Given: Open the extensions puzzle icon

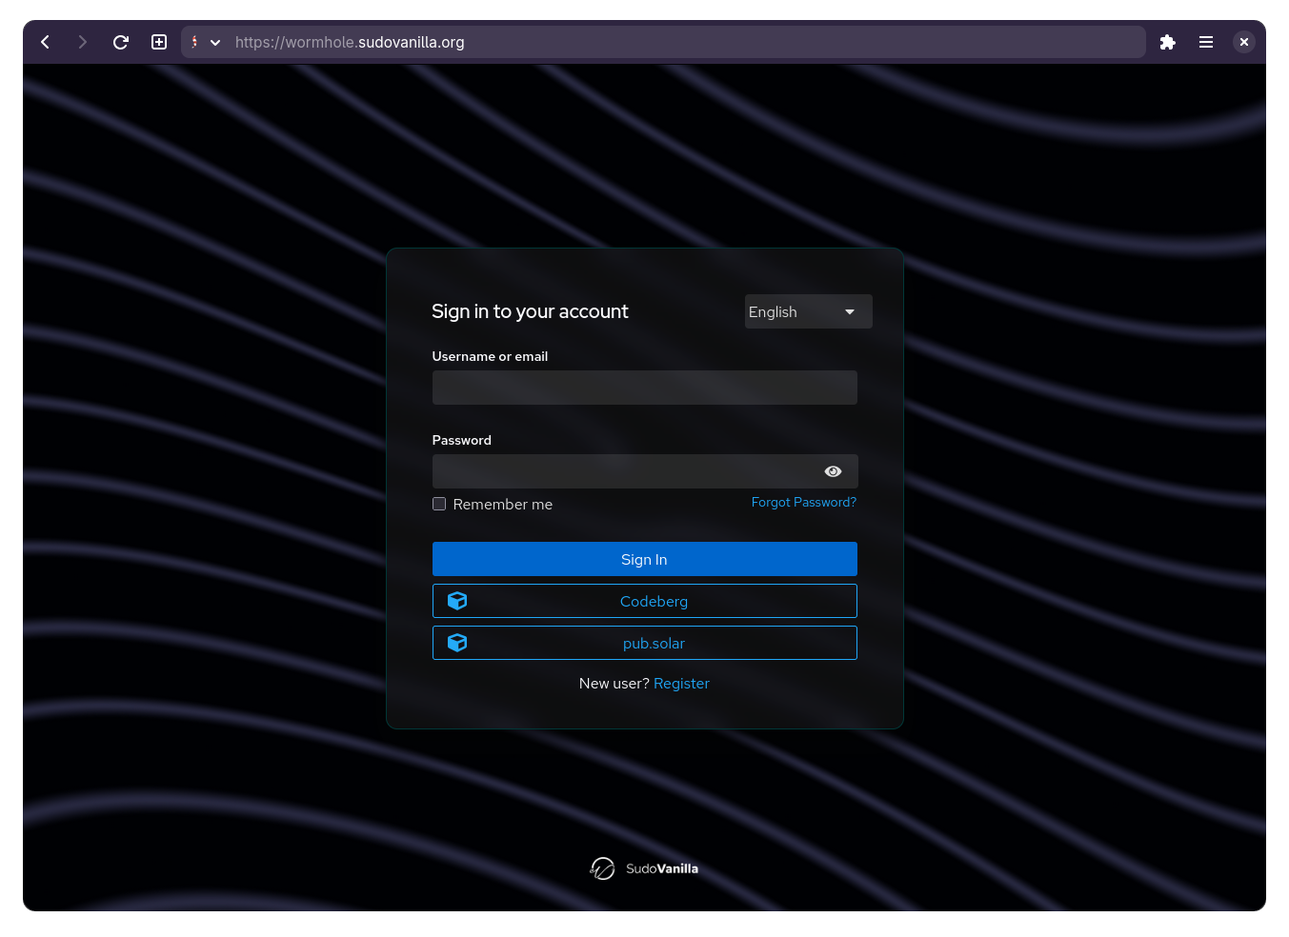Looking at the screenshot, I should [1167, 42].
